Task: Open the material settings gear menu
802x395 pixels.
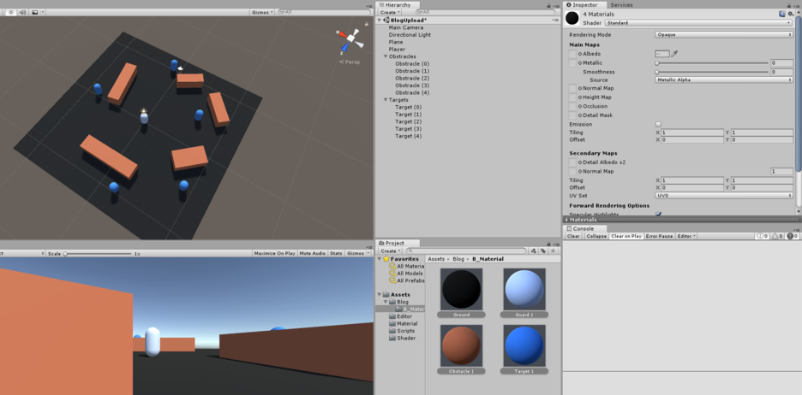Action: [x=790, y=15]
